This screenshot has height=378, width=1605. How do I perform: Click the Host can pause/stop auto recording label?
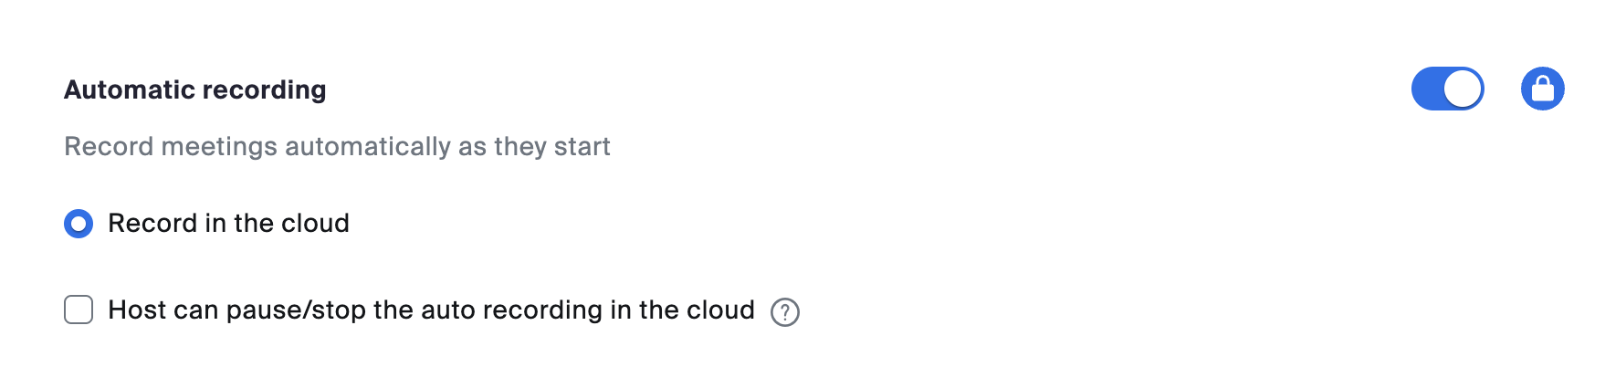(431, 310)
